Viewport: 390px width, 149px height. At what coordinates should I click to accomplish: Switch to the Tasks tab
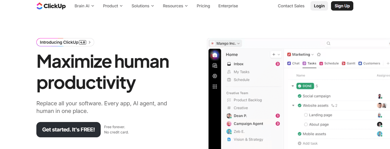coord(309,63)
